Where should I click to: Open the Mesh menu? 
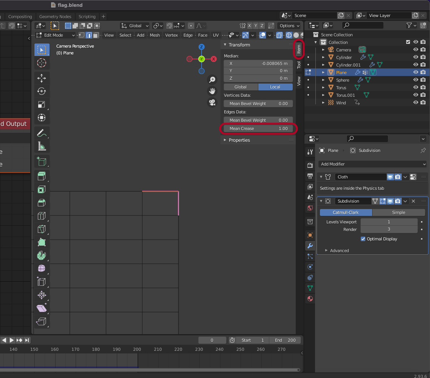[155, 35]
